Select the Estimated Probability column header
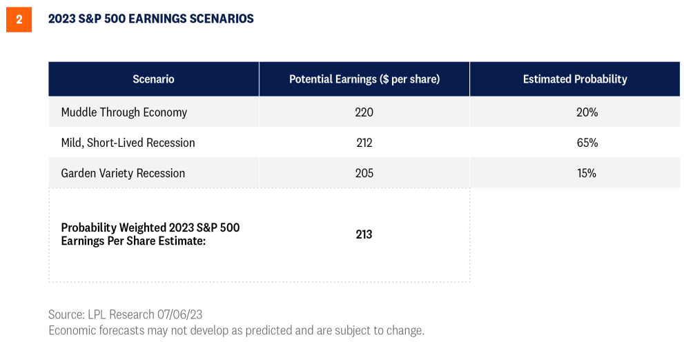 pyautogui.click(x=574, y=79)
